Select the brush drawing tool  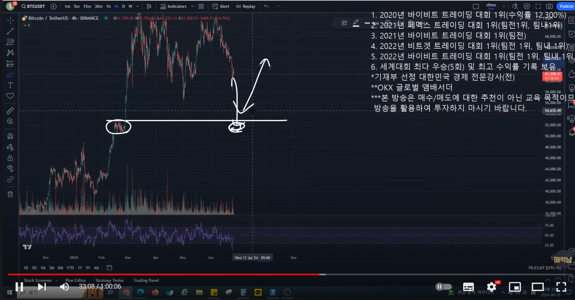tap(10, 74)
